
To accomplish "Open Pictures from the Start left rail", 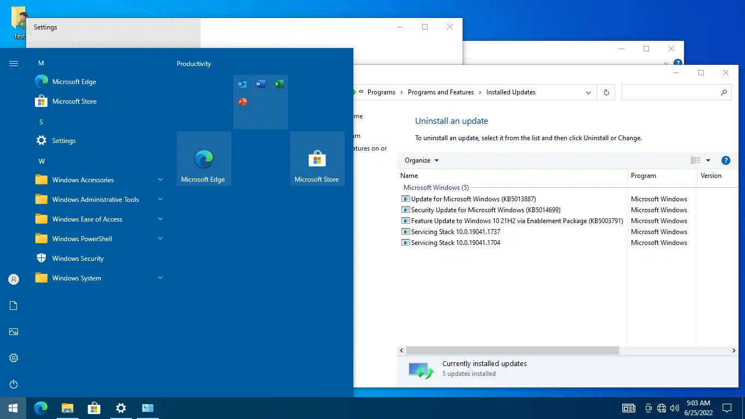I will click(x=14, y=332).
